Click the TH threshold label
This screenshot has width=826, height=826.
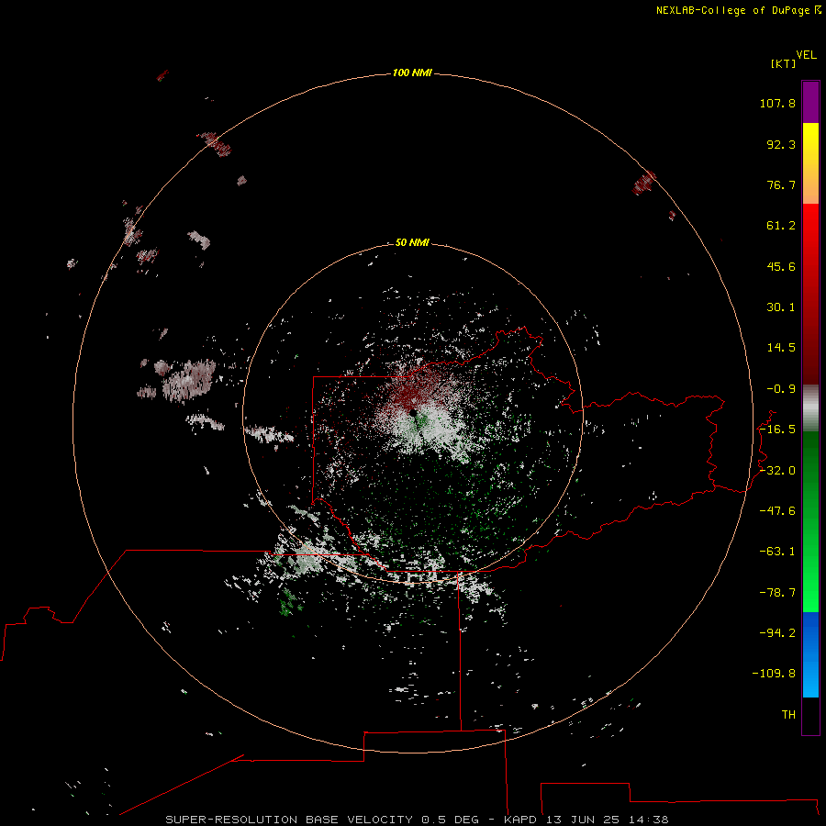pos(788,715)
